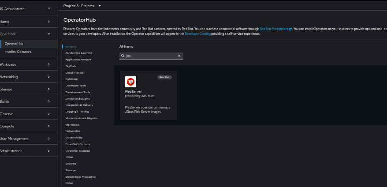The width and height of the screenshot is (387, 187).
Task: Filter by Logging & Tracing category
Action: click(77, 112)
